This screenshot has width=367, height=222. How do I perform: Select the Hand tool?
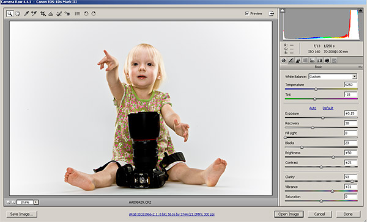coord(18,13)
